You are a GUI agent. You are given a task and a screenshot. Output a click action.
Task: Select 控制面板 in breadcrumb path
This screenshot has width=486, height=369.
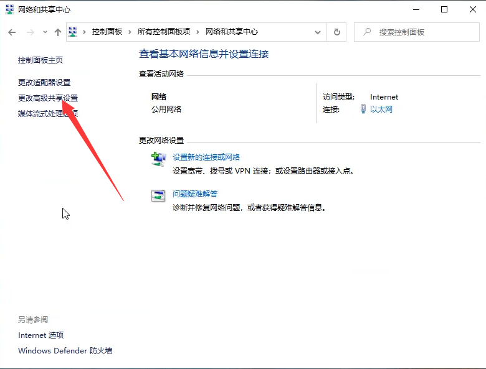[x=107, y=32]
